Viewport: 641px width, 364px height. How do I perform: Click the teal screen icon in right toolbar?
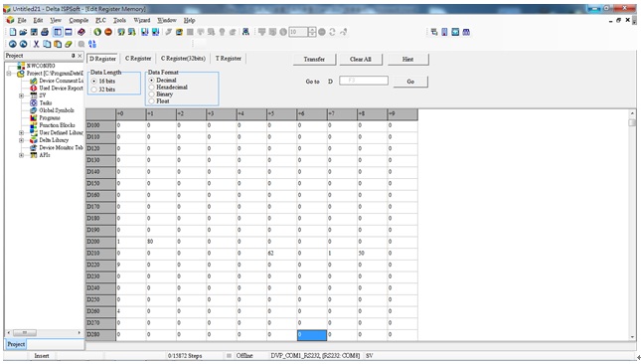pos(455,32)
